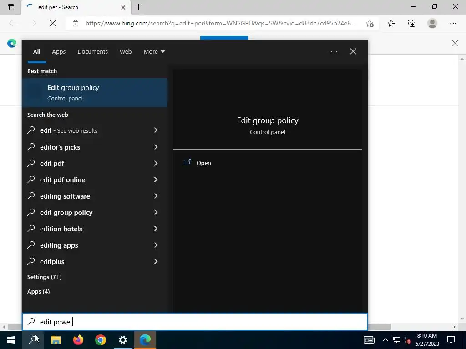The height and width of the screenshot is (349, 466).
Task: Expand arrow for 'editor's picks' suggestion
Action: [x=156, y=147]
